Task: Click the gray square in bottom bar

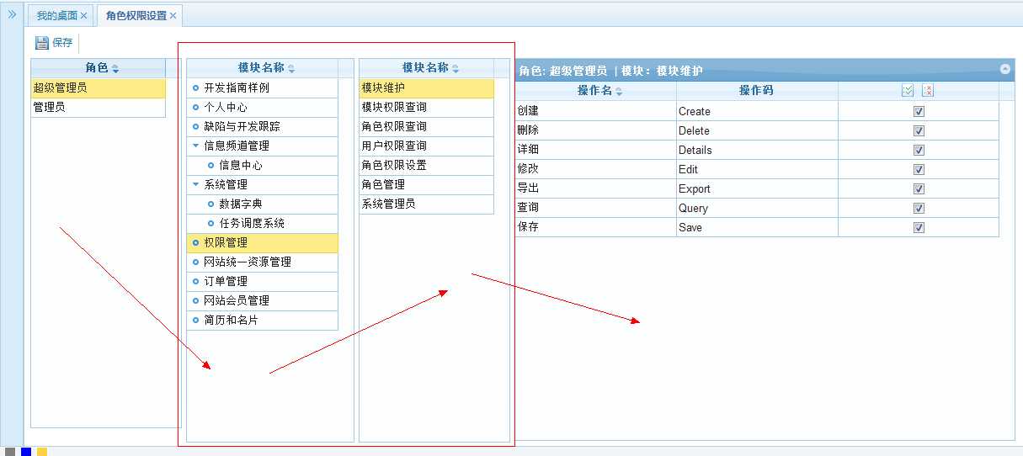Action: pyautogui.click(x=10, y=452)
